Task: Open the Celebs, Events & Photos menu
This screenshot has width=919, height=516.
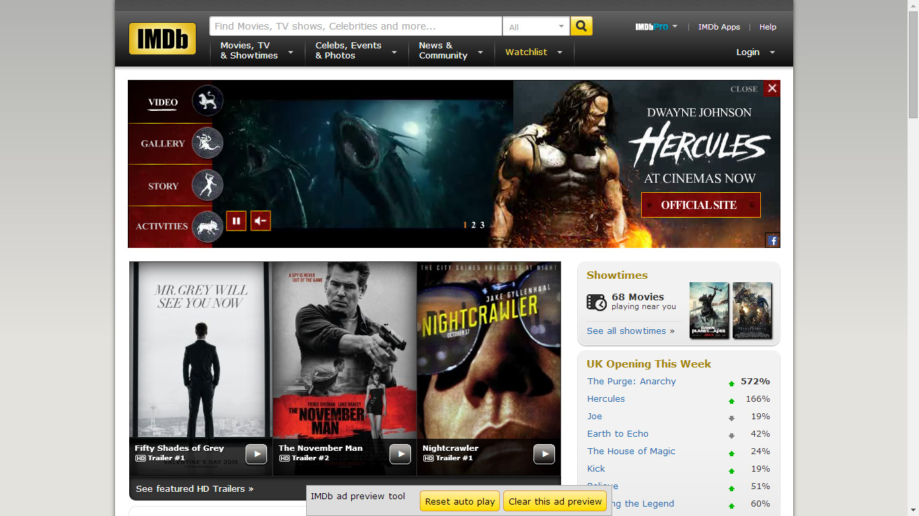Action: tap(356, 50)
